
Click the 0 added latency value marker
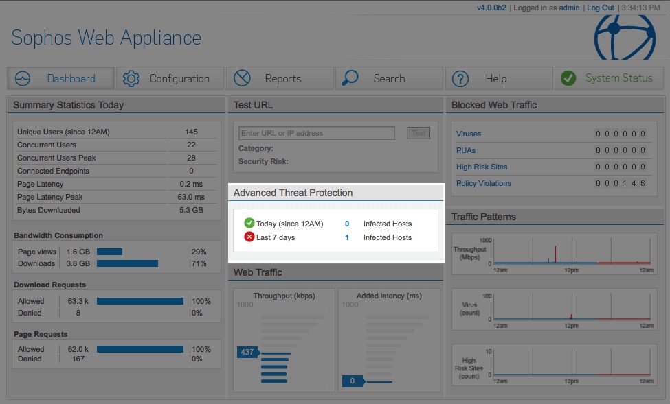pos(353,381)
